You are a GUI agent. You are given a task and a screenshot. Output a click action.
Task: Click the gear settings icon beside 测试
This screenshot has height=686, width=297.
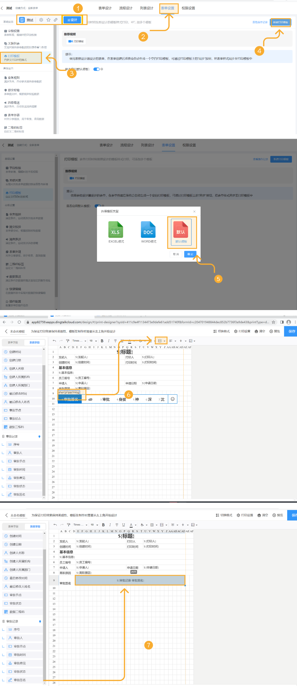pos(41,20)
